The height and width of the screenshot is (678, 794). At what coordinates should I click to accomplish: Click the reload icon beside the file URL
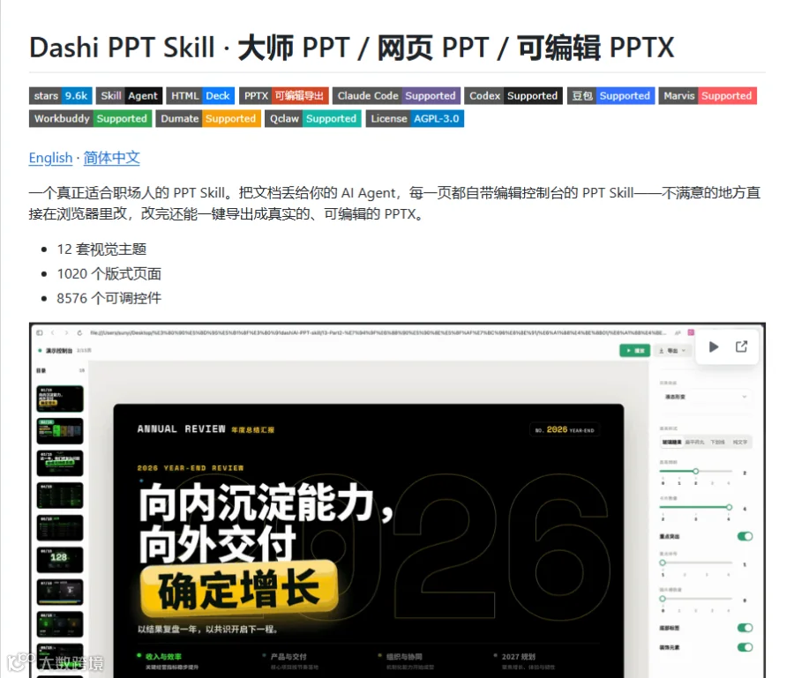pos(79,332)
